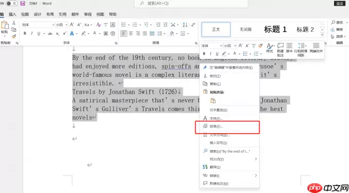Toggle Underline in the ribbon
349x193 pixels.
38,34
